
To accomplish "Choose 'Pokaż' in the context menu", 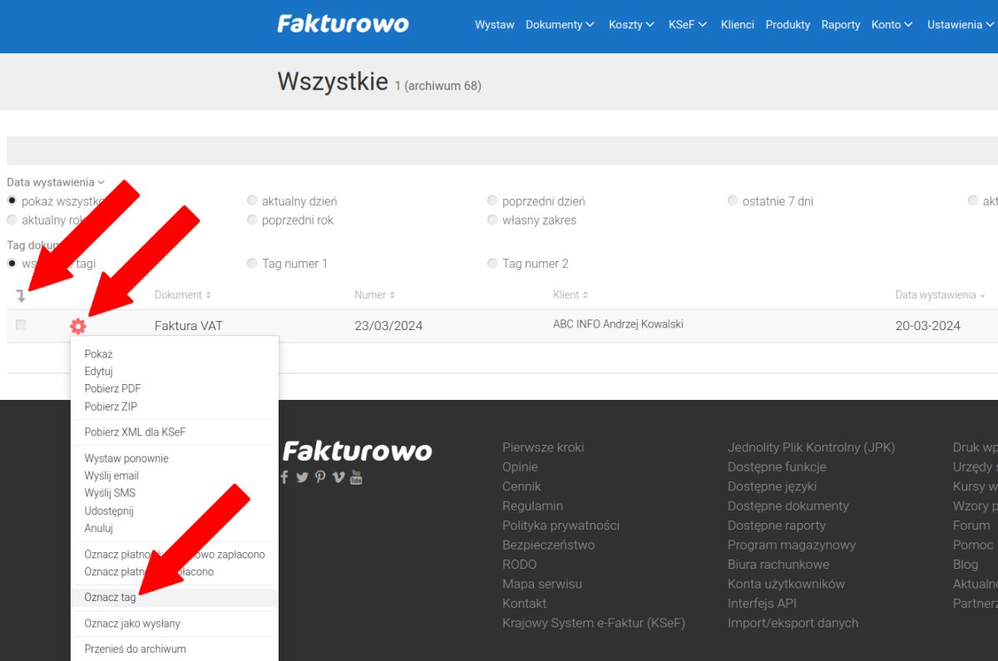I will (98, 354).
